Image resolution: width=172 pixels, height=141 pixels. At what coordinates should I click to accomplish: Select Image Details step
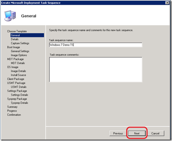(18, 71)
